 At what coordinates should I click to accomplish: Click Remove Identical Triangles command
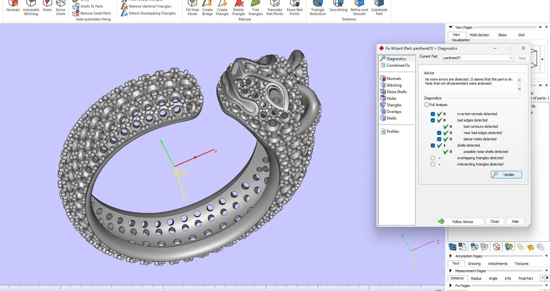146,6
